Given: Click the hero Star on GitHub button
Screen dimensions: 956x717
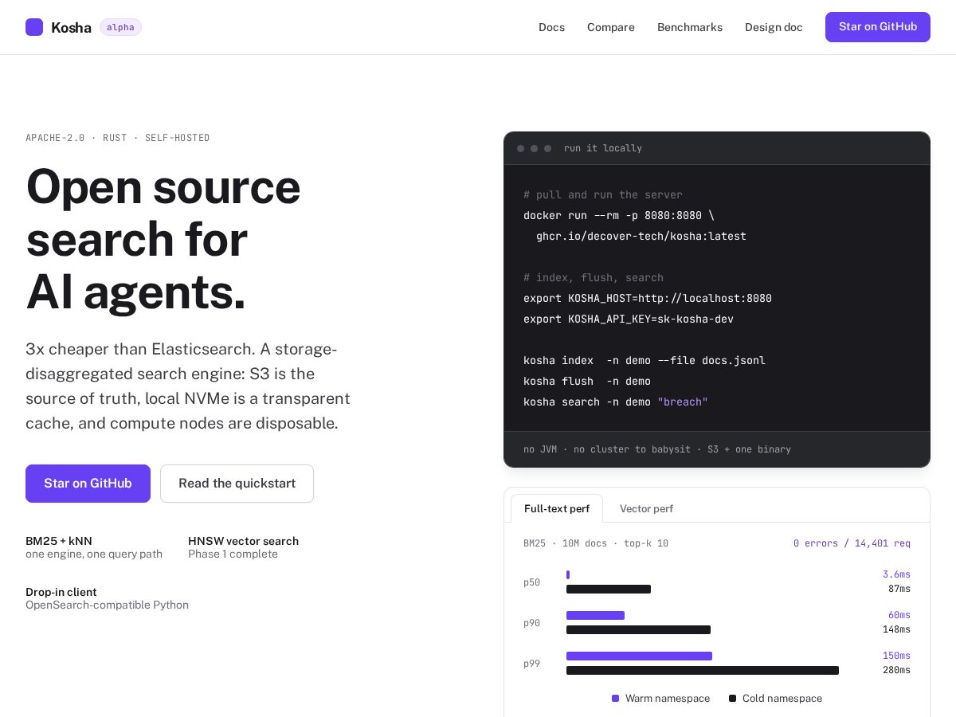Looking at the screenshot, I should pos(88,484).
